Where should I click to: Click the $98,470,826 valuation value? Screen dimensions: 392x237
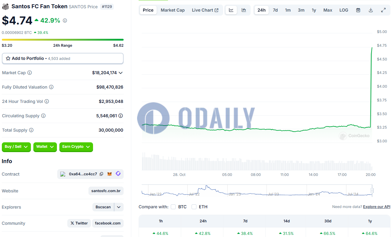[x=110, y=87]
